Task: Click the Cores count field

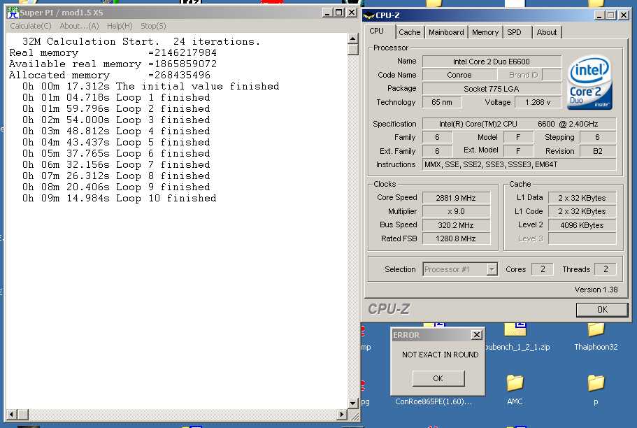Action: pyautogui.click(x=543, y=269)
